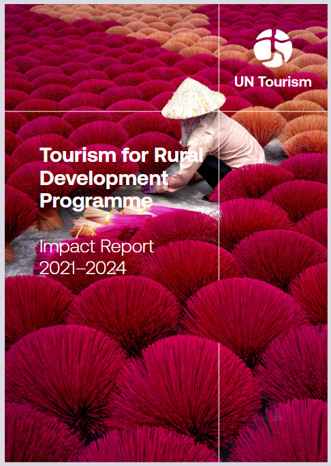Screen dimensions: 331x466
Task: Click the word "Programme" in the title
Action: point(96,201)
